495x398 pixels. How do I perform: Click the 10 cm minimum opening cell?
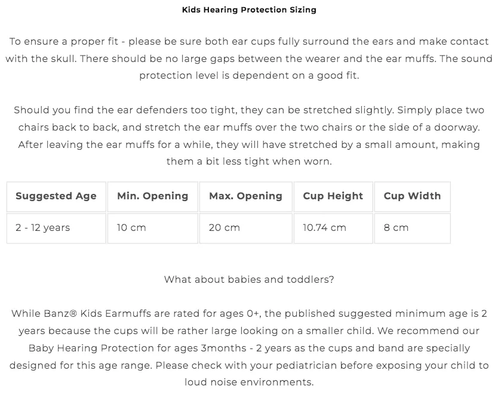152,229
